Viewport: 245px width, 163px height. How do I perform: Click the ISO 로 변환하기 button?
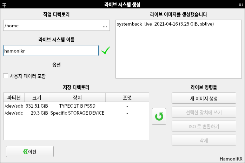[204, 126]
